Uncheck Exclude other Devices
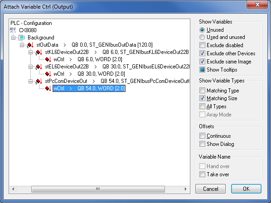 202,53
